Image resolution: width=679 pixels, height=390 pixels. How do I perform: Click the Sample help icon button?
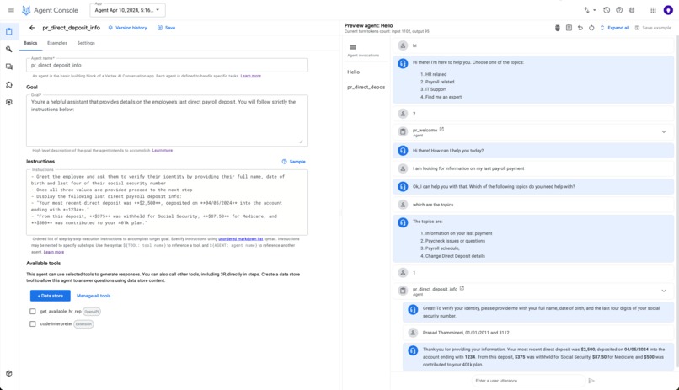(x=294, y=162)
